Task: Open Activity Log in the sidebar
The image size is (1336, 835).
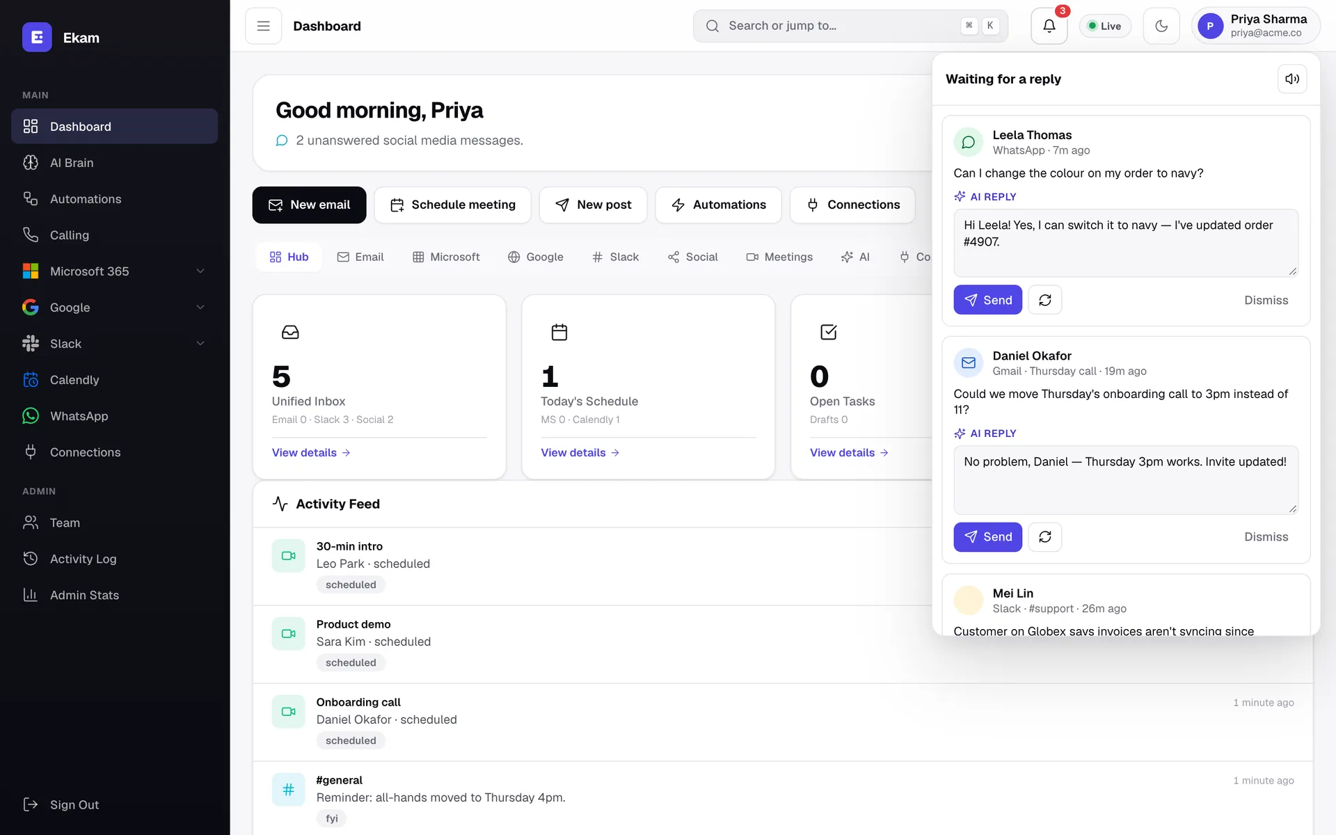Action: point(114,559)
